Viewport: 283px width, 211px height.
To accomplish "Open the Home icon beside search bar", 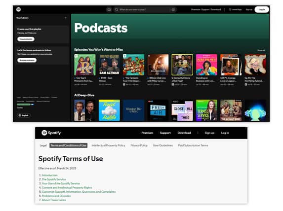I will [x=109, y=9].
